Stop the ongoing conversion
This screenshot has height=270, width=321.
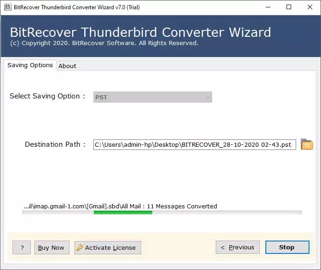[x=287, y=247]
